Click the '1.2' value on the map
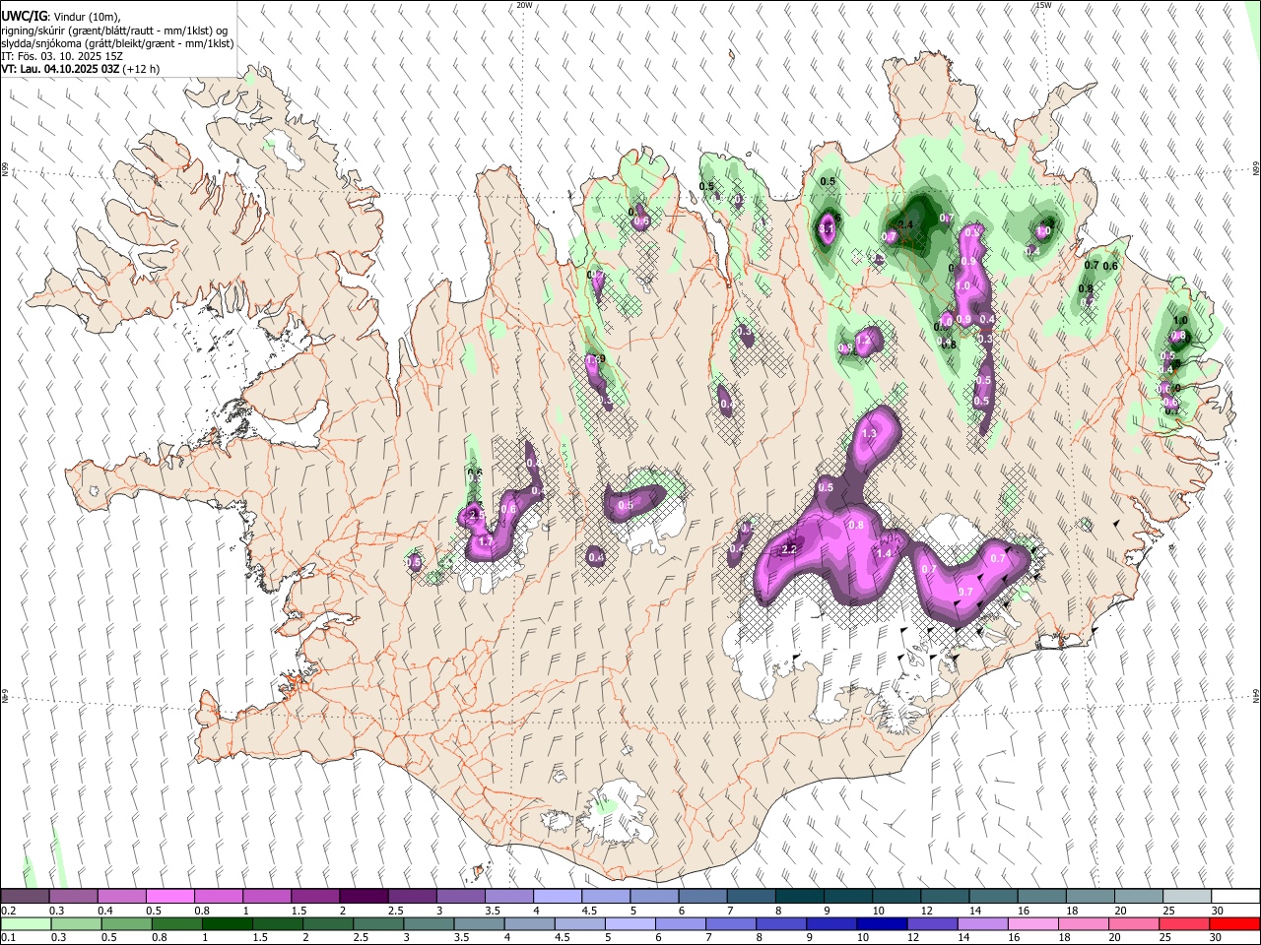1261x945 pixels. pyautogui.click(x=864, y=340)
